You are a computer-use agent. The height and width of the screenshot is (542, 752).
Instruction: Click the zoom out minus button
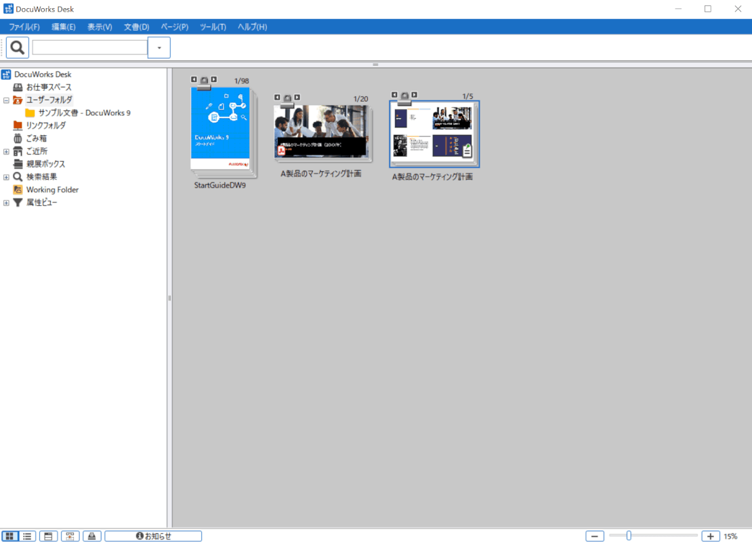[594, 536]
